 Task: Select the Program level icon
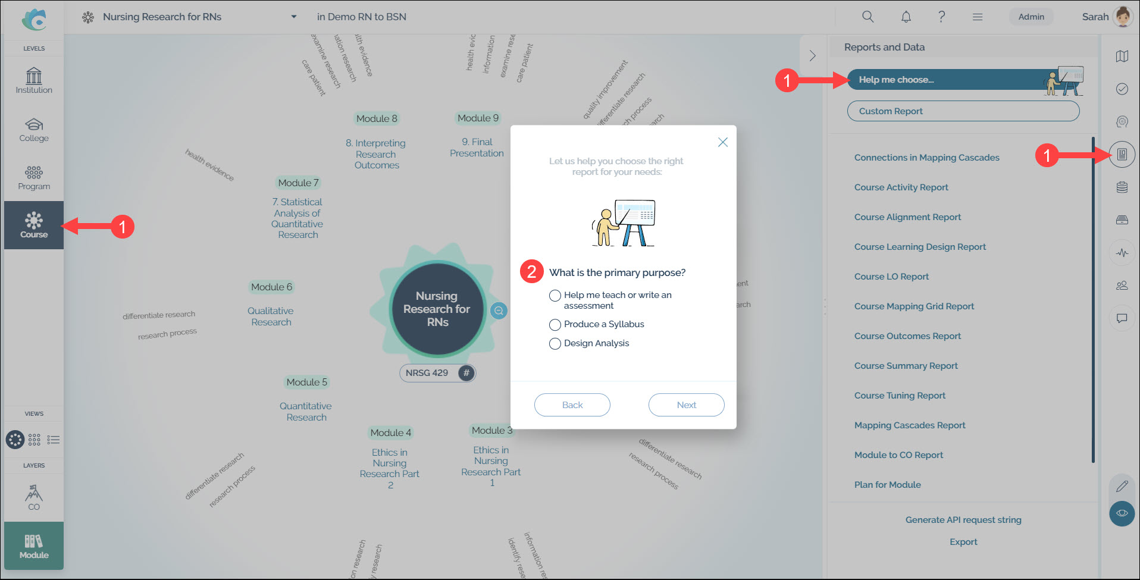[x=34, y=178]
